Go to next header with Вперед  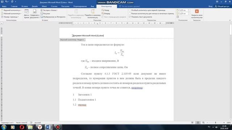click(x=106, y=13)
